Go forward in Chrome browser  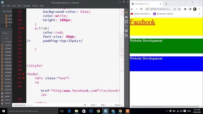(136, 9)
